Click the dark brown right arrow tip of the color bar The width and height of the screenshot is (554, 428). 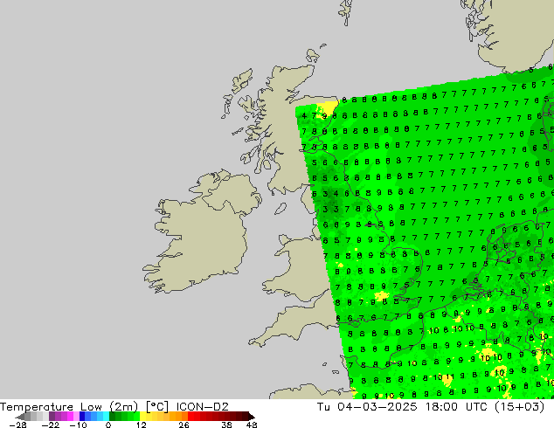[252, 417]
